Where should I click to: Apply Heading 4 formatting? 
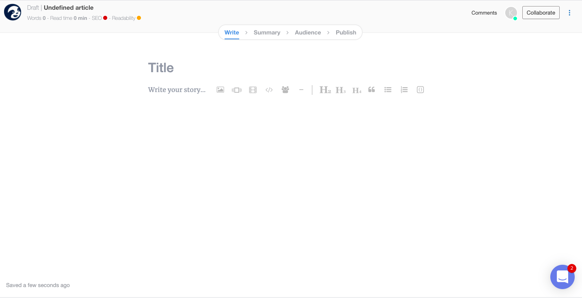[x=357, y=90]
